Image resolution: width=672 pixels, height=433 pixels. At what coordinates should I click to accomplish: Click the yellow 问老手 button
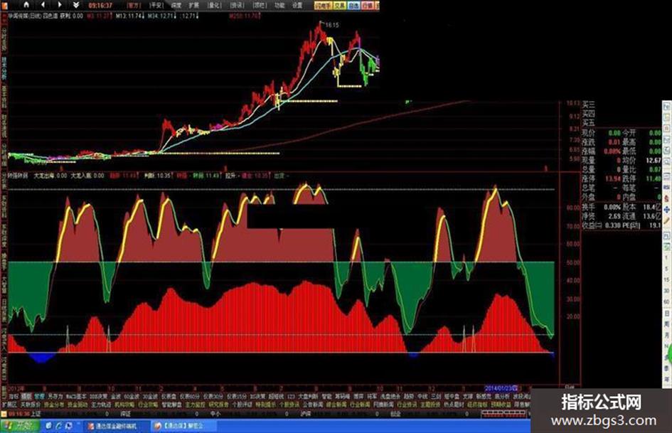point(324,6)
